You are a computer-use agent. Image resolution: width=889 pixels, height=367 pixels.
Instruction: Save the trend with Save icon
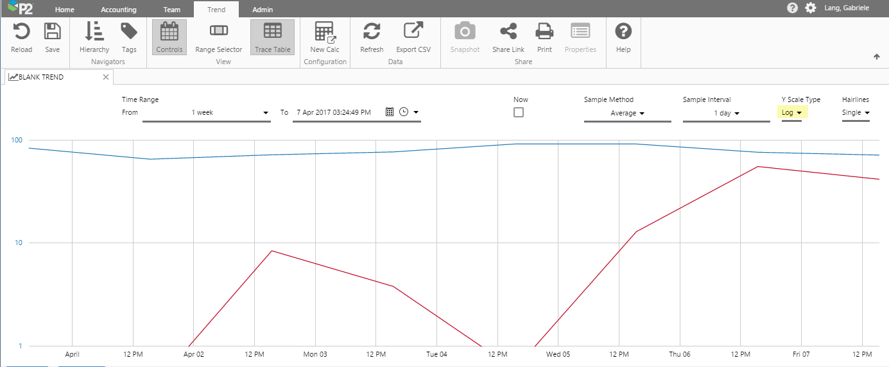pyautogui.click(x=52, y=37)
